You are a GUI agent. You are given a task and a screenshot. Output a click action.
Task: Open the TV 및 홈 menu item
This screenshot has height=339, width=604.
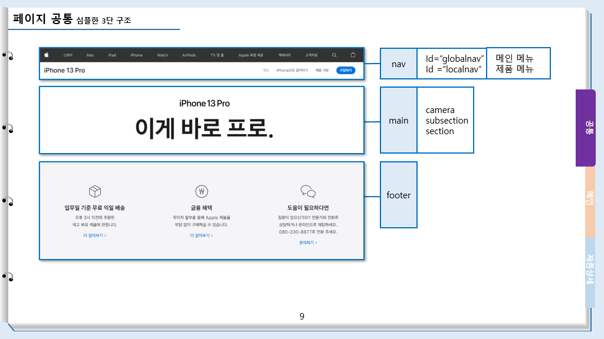217,55
